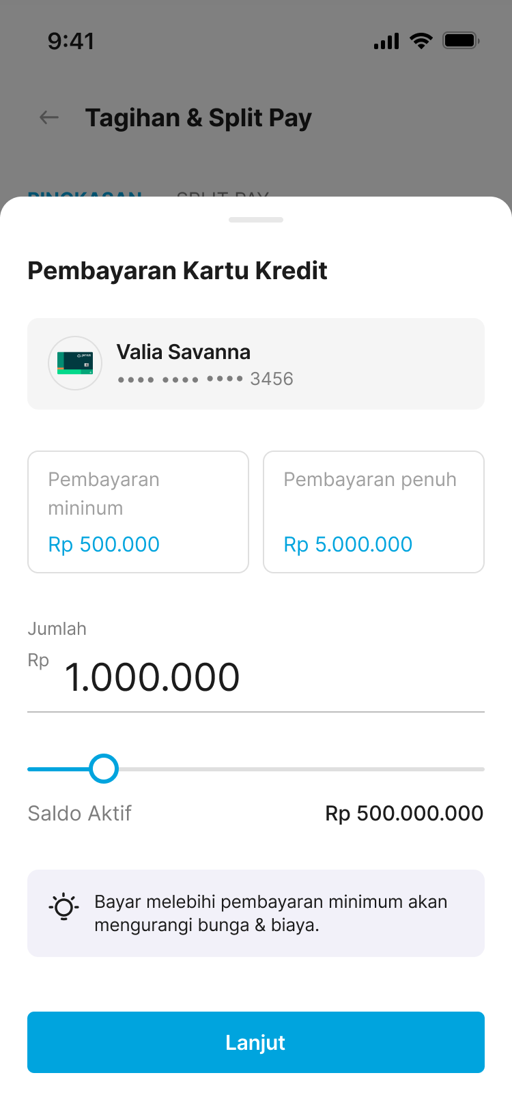Screen dimensions: 512x1114
Task: Tap the Valia Savanna card row
Action: click(256, 364)
